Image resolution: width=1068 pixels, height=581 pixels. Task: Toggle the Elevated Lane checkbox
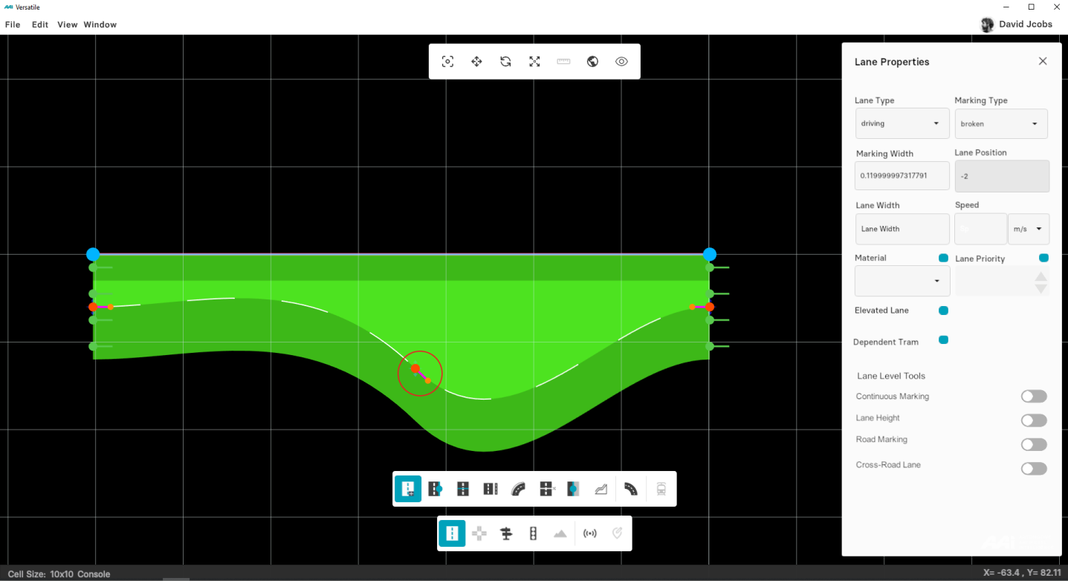pos(943,311)
